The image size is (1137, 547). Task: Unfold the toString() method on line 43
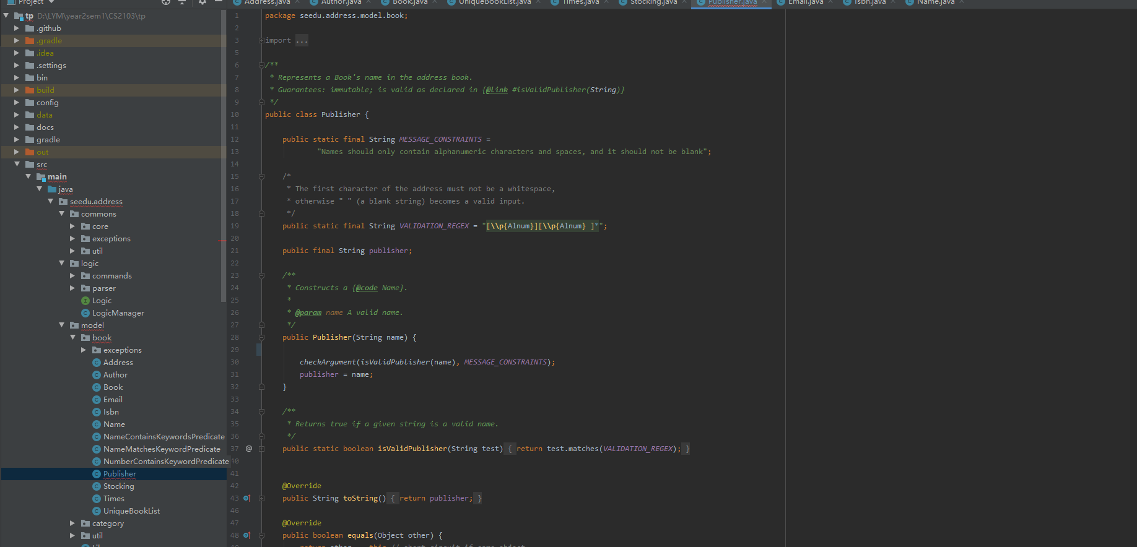261,498
